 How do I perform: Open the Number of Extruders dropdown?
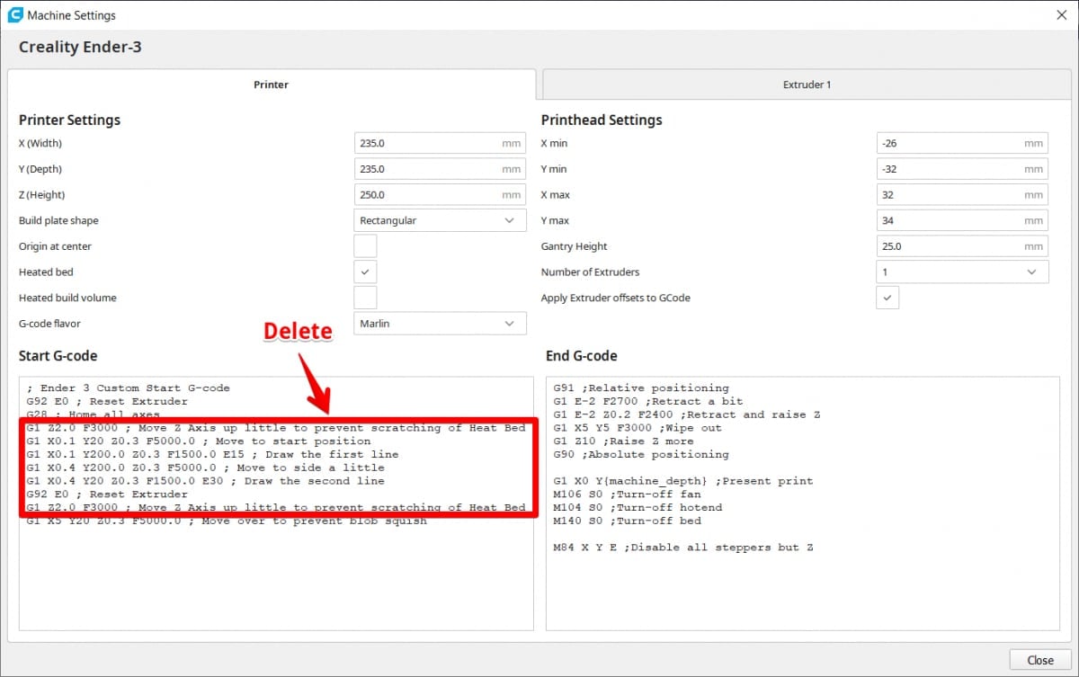point(962,272)
